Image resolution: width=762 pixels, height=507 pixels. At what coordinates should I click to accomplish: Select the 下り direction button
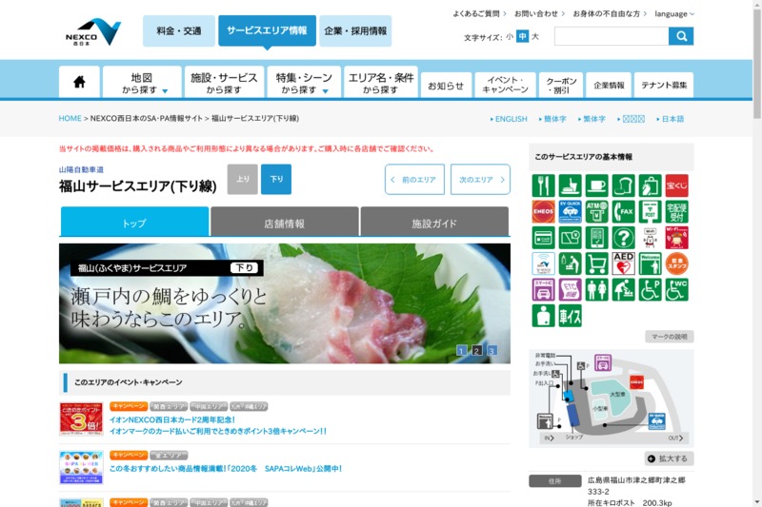[x=276, y=179]
